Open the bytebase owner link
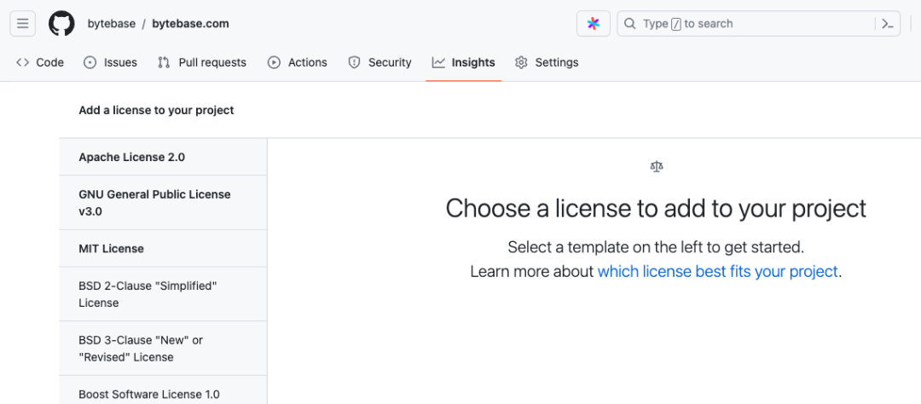 point(112,24)
